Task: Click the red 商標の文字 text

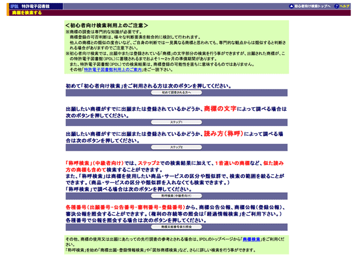Action: [220, 108]
